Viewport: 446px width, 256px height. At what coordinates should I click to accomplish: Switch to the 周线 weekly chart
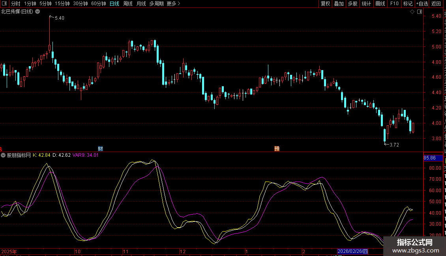(128, 4)
